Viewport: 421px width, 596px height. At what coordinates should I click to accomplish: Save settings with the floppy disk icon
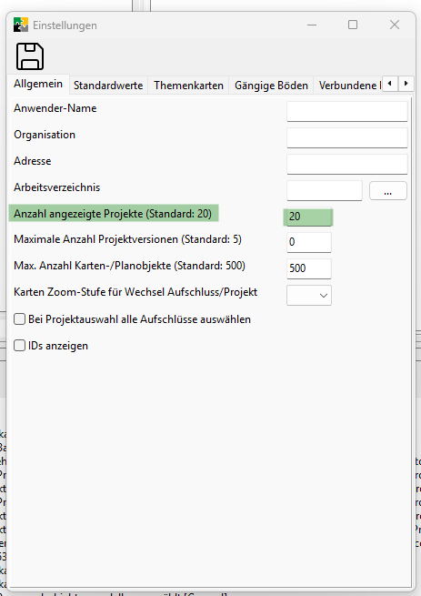[x=30, y=56]
